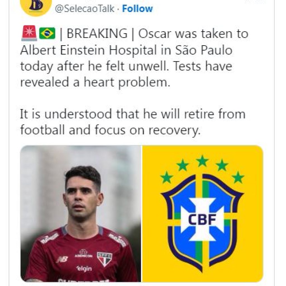Click the elgin sponsor logo on shirt

[84, 269]
